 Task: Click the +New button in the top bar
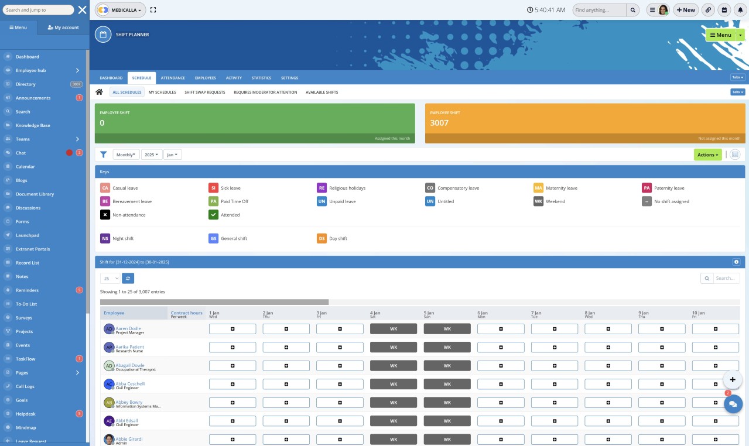pyautogui.click(x=685, y=10)
